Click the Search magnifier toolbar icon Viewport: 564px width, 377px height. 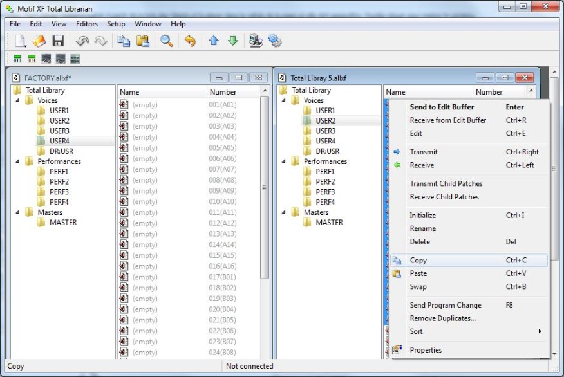click(166, 41)
